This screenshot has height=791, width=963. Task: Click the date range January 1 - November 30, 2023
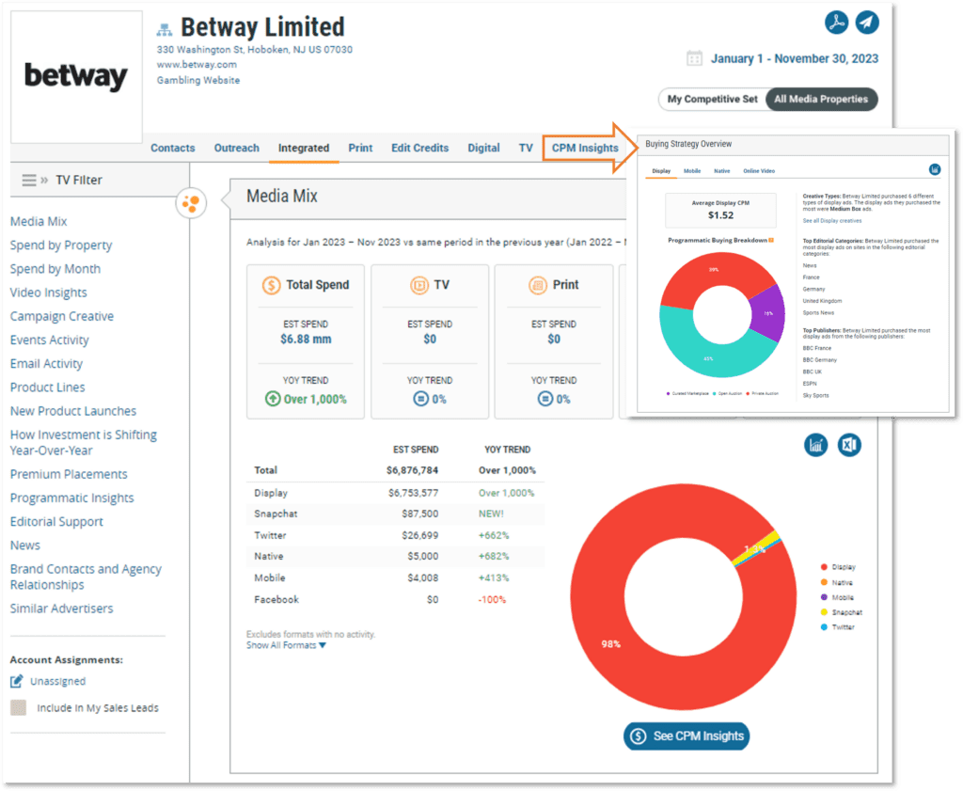[x=794, y=59]
